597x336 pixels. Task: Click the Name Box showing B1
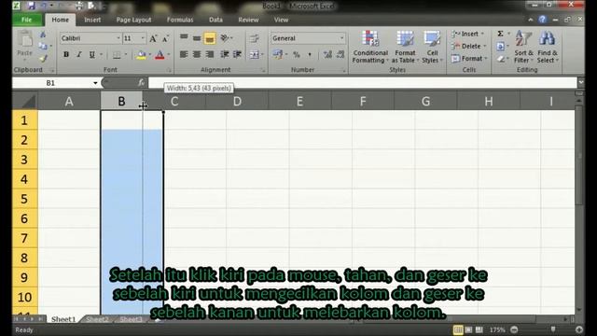click(51, 83)
